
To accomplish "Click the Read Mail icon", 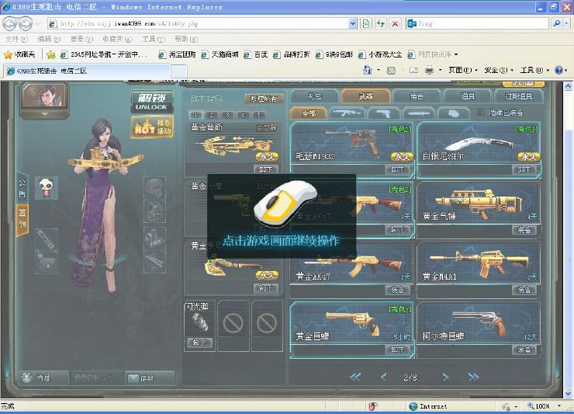I will (x=413, y=70).
